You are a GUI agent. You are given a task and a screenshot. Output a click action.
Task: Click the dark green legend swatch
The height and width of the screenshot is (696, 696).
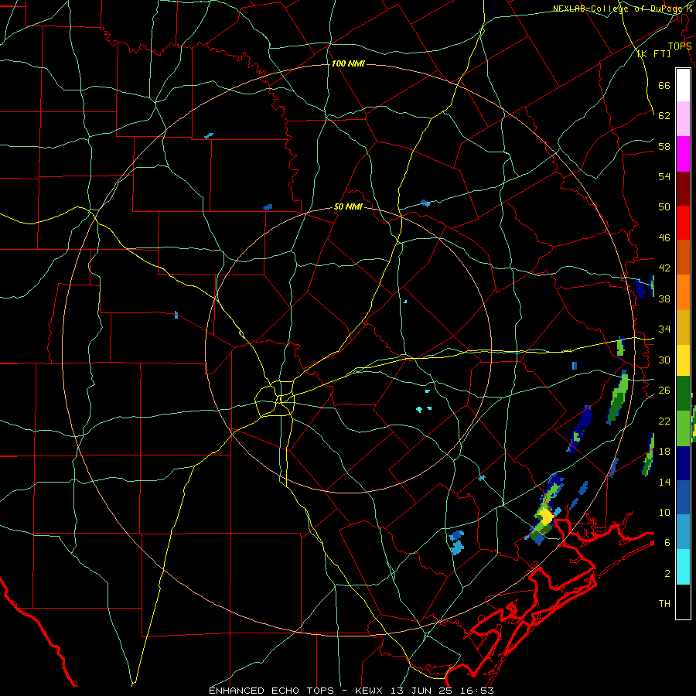[x=683, y=394]
